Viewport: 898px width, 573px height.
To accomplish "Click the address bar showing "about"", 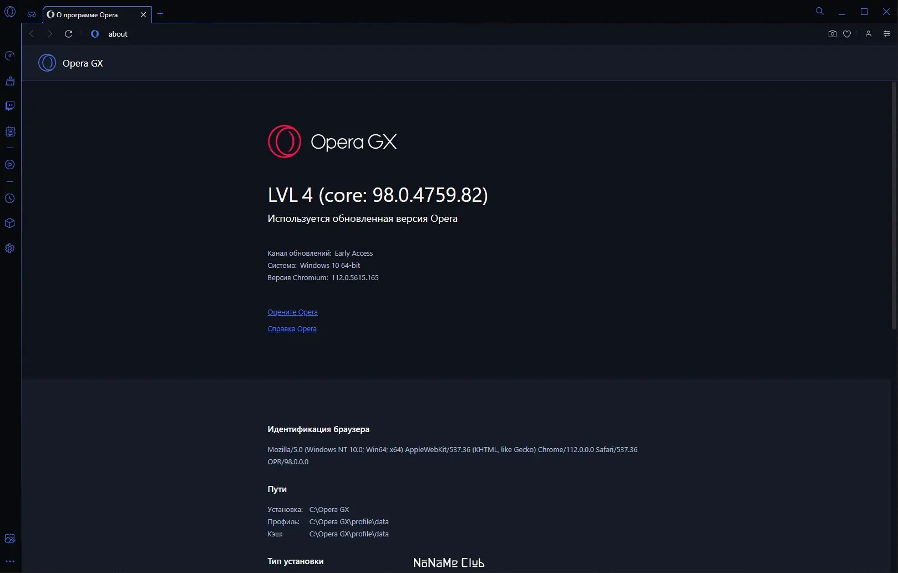I will tap(455, 34).
